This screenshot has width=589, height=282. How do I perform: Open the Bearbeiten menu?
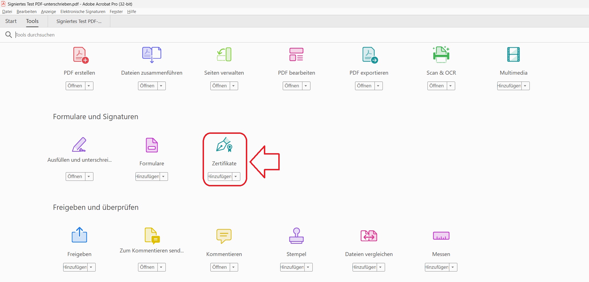tap(27, 12)
